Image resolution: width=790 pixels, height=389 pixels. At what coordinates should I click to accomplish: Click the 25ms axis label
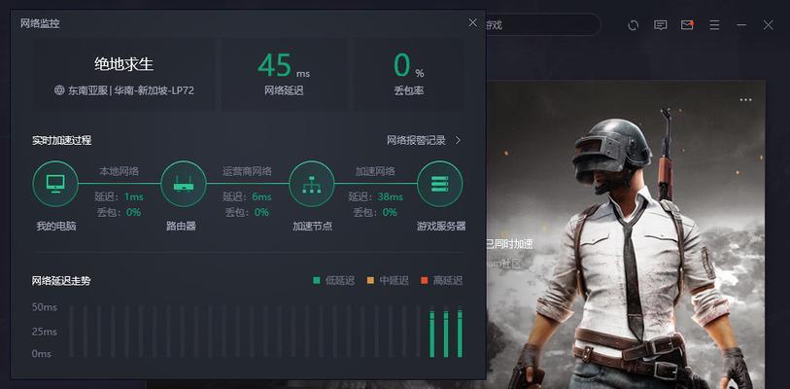click(x=45, y=332)
